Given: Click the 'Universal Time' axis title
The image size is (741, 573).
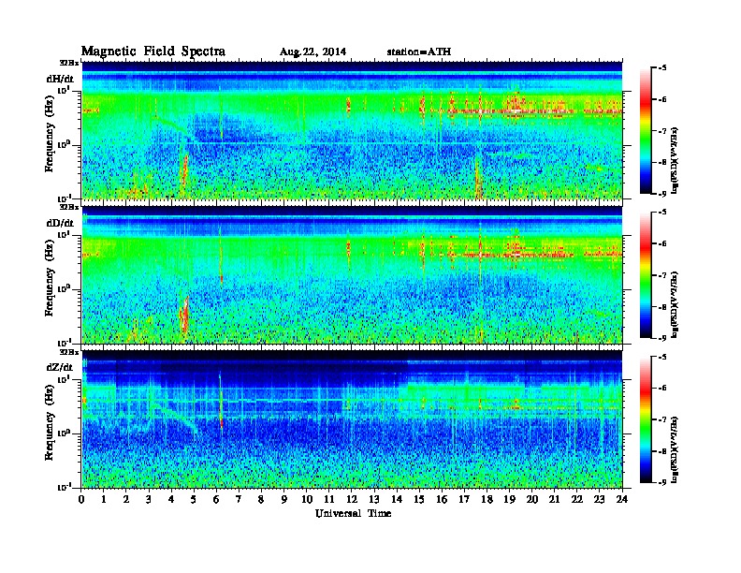Looking at the screenshot, I should click(353, 513).
